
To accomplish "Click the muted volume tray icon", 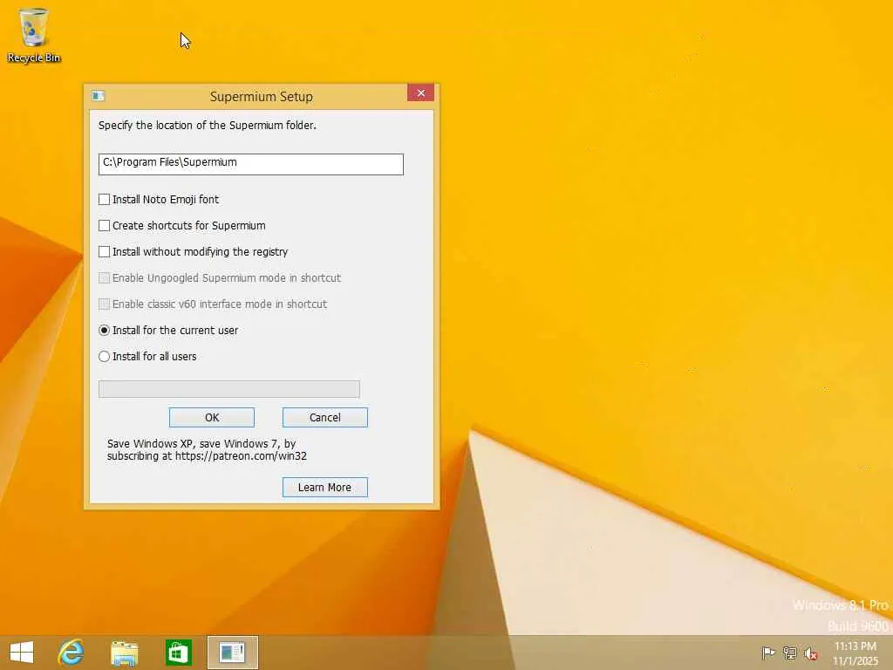I will click(811, 653).
